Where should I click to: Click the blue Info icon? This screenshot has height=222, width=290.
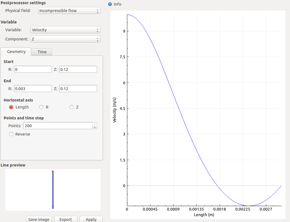pyautogui.click(x=110, y=4)
